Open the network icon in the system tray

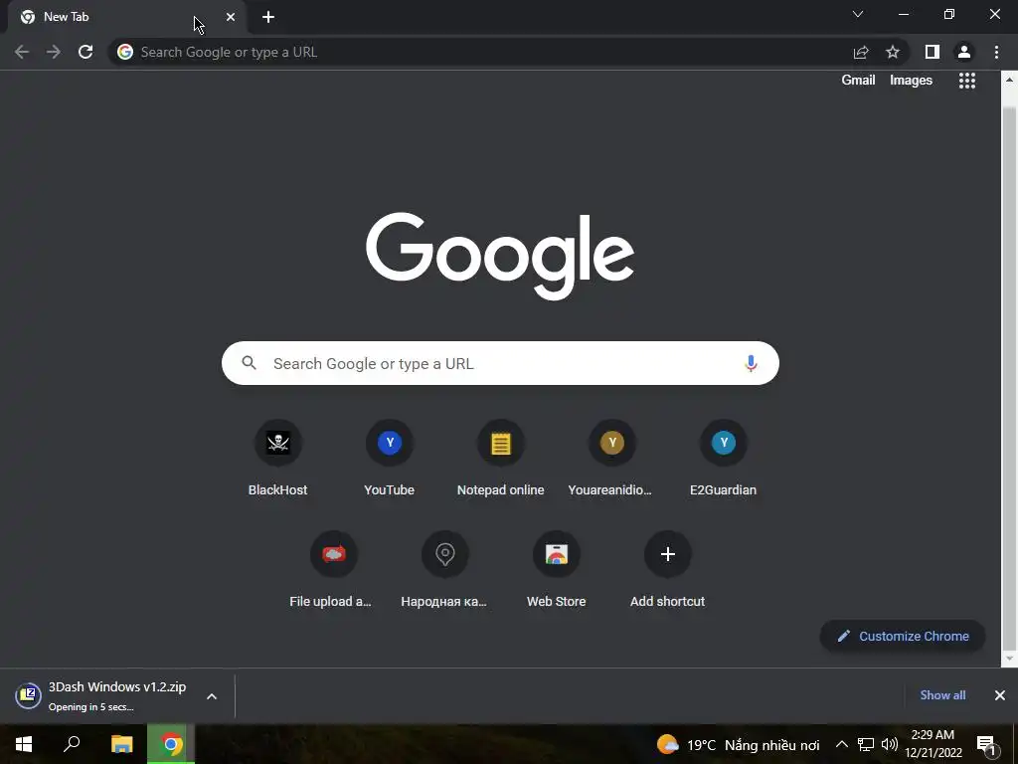point(866,744)
